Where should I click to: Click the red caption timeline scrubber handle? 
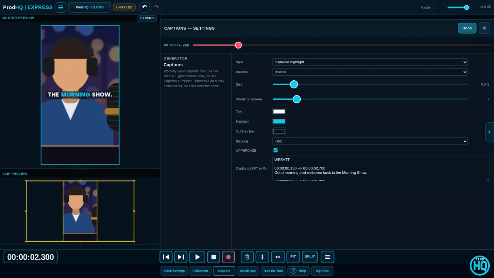tap(238, 45)
